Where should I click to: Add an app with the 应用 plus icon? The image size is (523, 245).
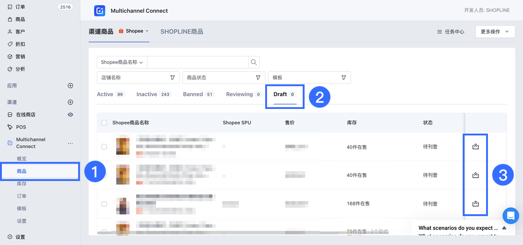click(x=70, y=86)
